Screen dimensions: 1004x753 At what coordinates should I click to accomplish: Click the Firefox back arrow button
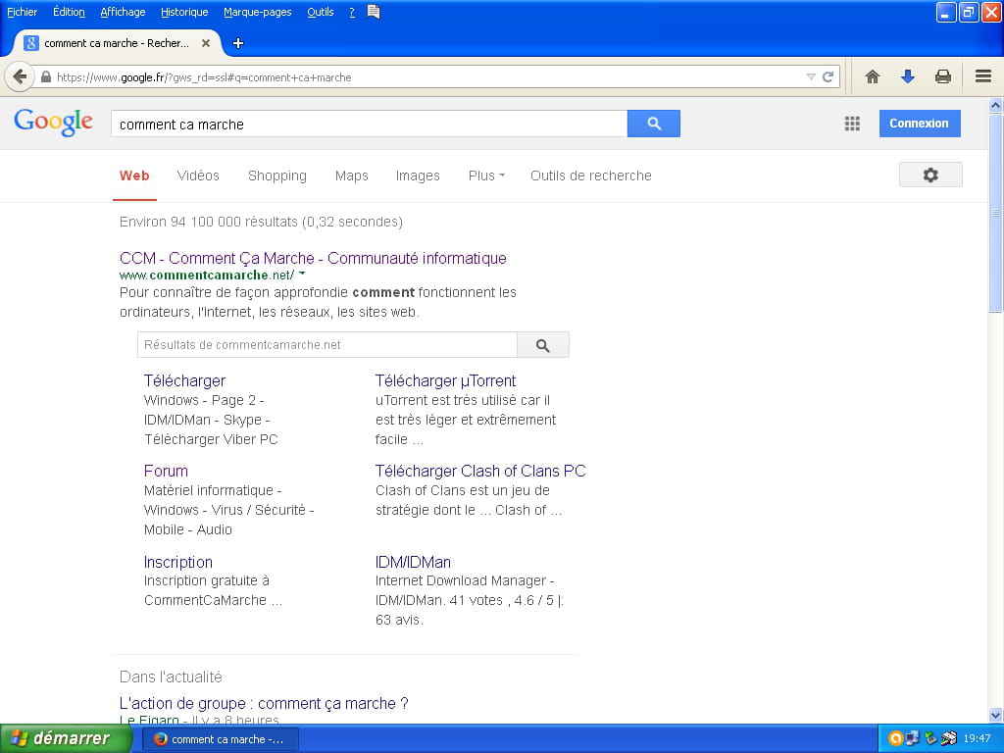(20, 76)
